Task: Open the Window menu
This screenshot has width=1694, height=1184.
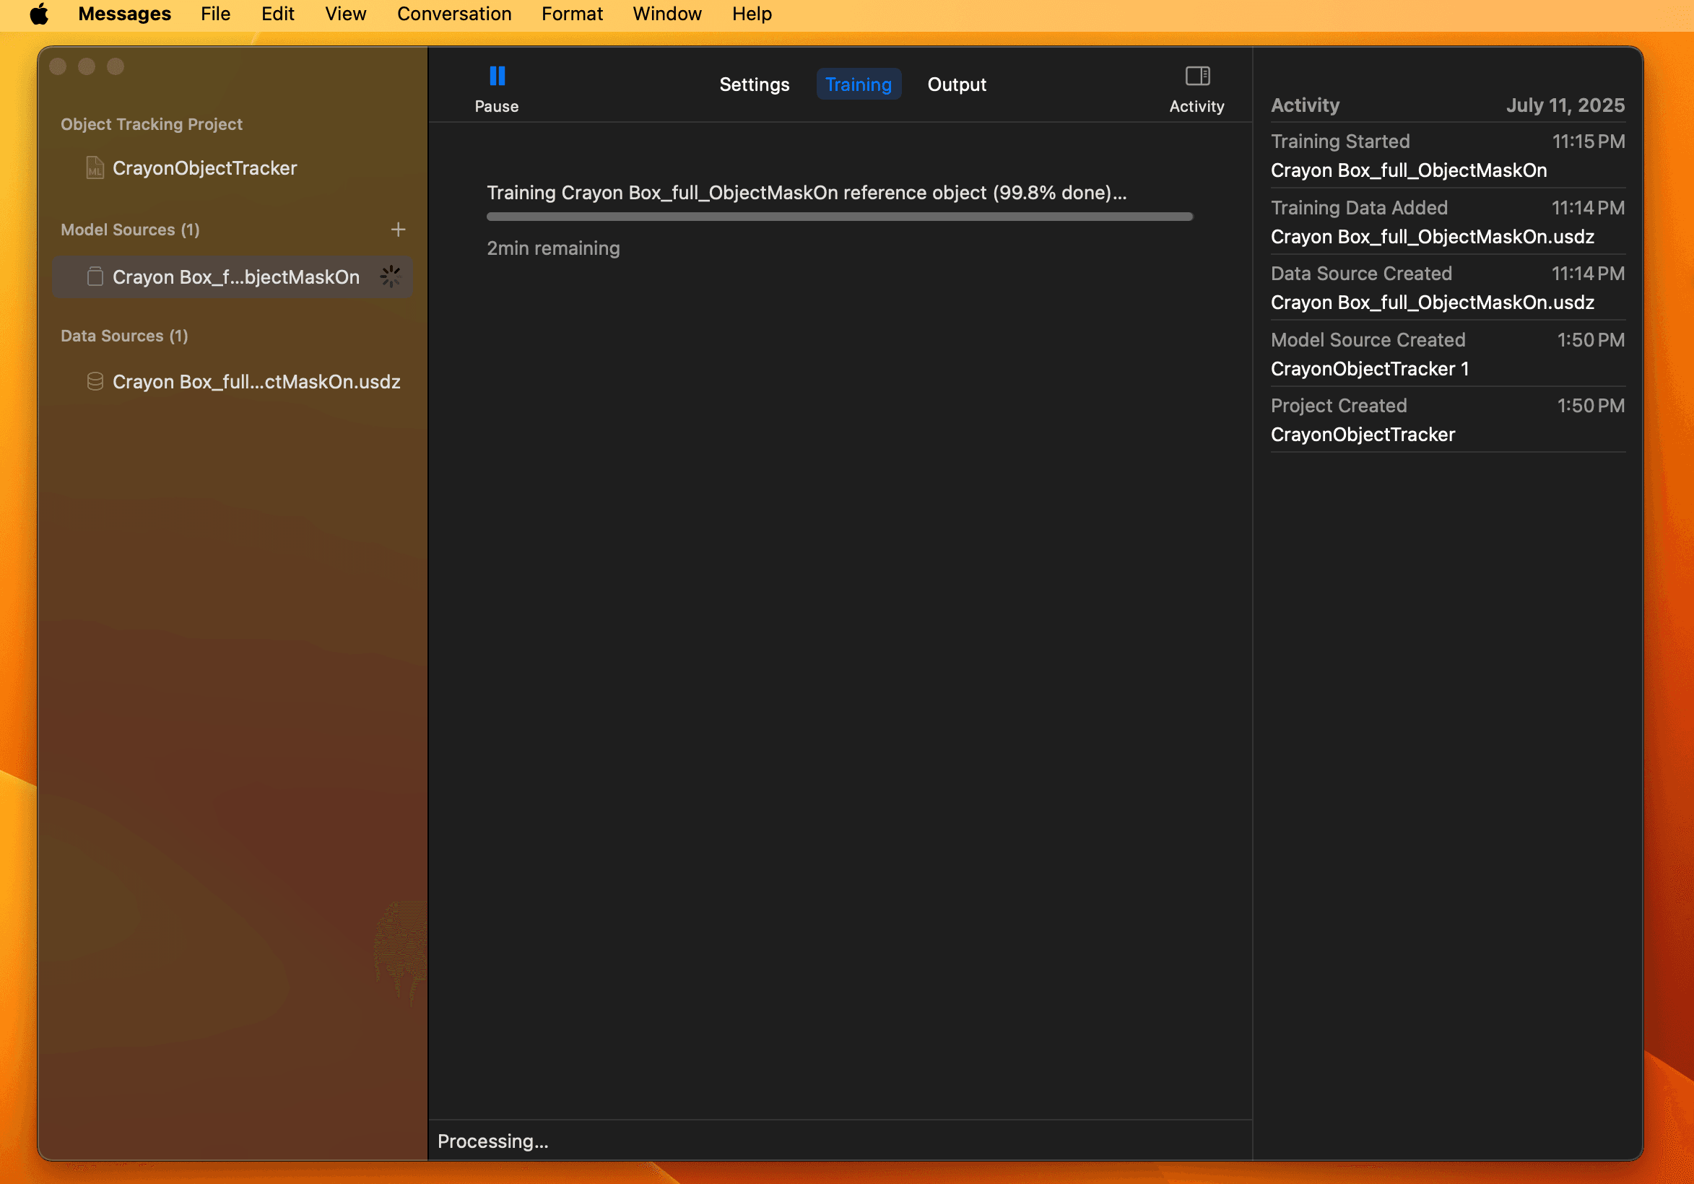Action: tap(666, 14)
